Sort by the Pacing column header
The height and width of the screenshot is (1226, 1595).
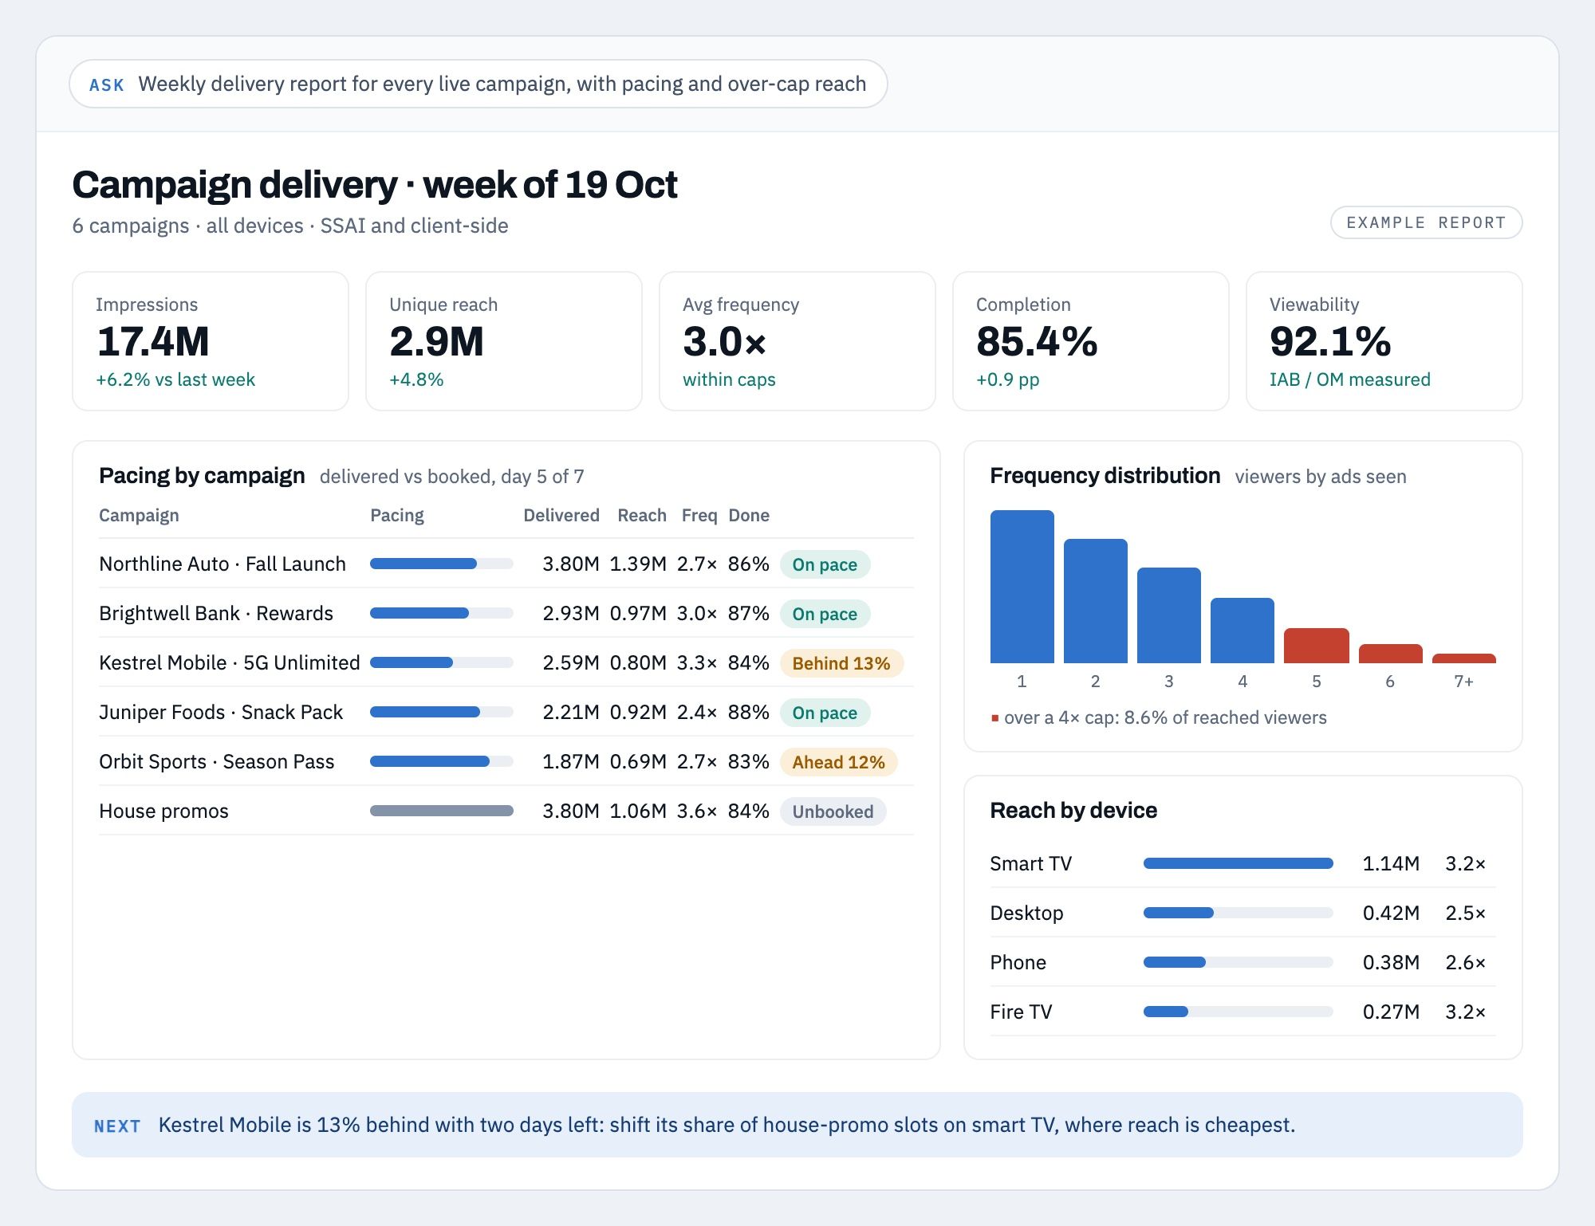397,515
